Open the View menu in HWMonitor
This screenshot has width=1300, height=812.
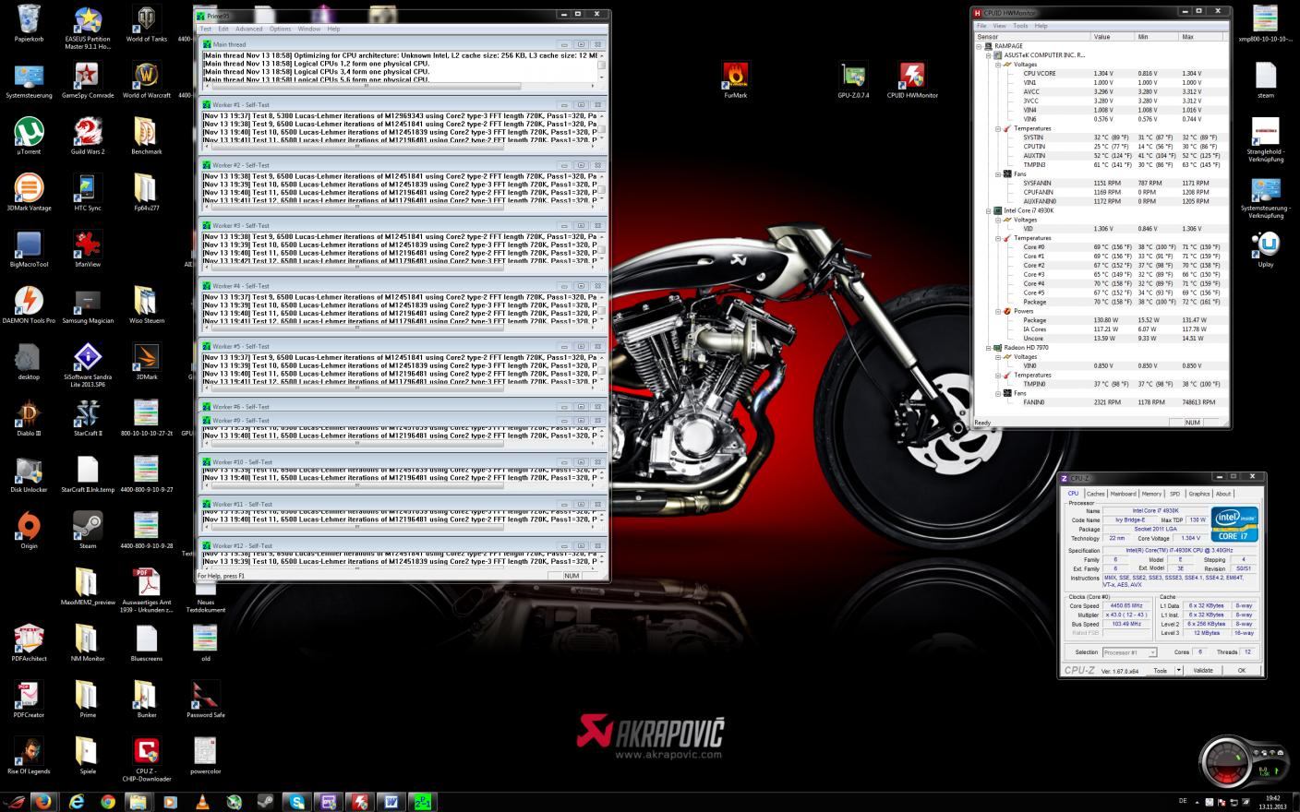click(1000, 26)
